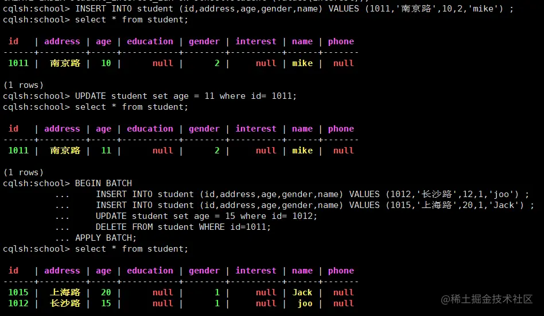Select the 'name' header above Jack's row
Screen dimensions: 544x316
point(302,271)
